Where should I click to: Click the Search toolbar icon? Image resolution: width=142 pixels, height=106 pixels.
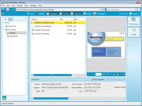point(87,14)
